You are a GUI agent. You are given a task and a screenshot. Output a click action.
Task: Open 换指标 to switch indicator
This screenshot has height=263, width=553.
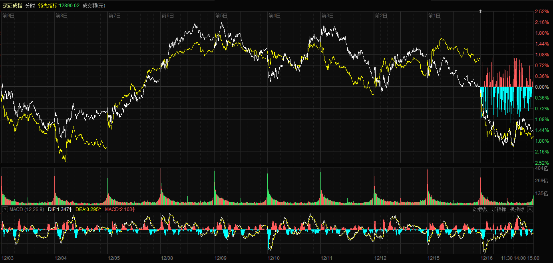click(517, 209)
